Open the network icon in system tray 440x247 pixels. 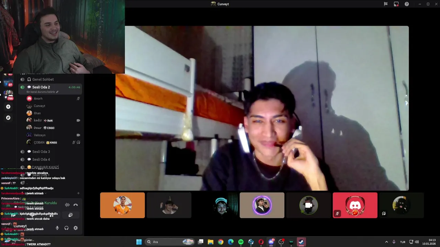pos(411,242)
